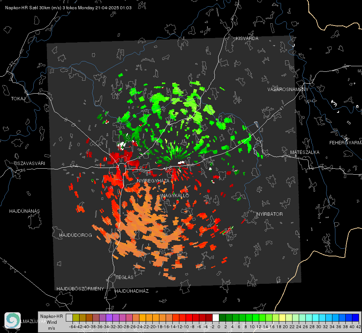The image size is (362, 333).
Task: Select the HAJDÚDOROG town label
Action: (x=75, y=235)
